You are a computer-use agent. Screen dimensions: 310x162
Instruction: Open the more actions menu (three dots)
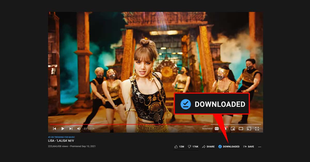click(x=260, y=147)
